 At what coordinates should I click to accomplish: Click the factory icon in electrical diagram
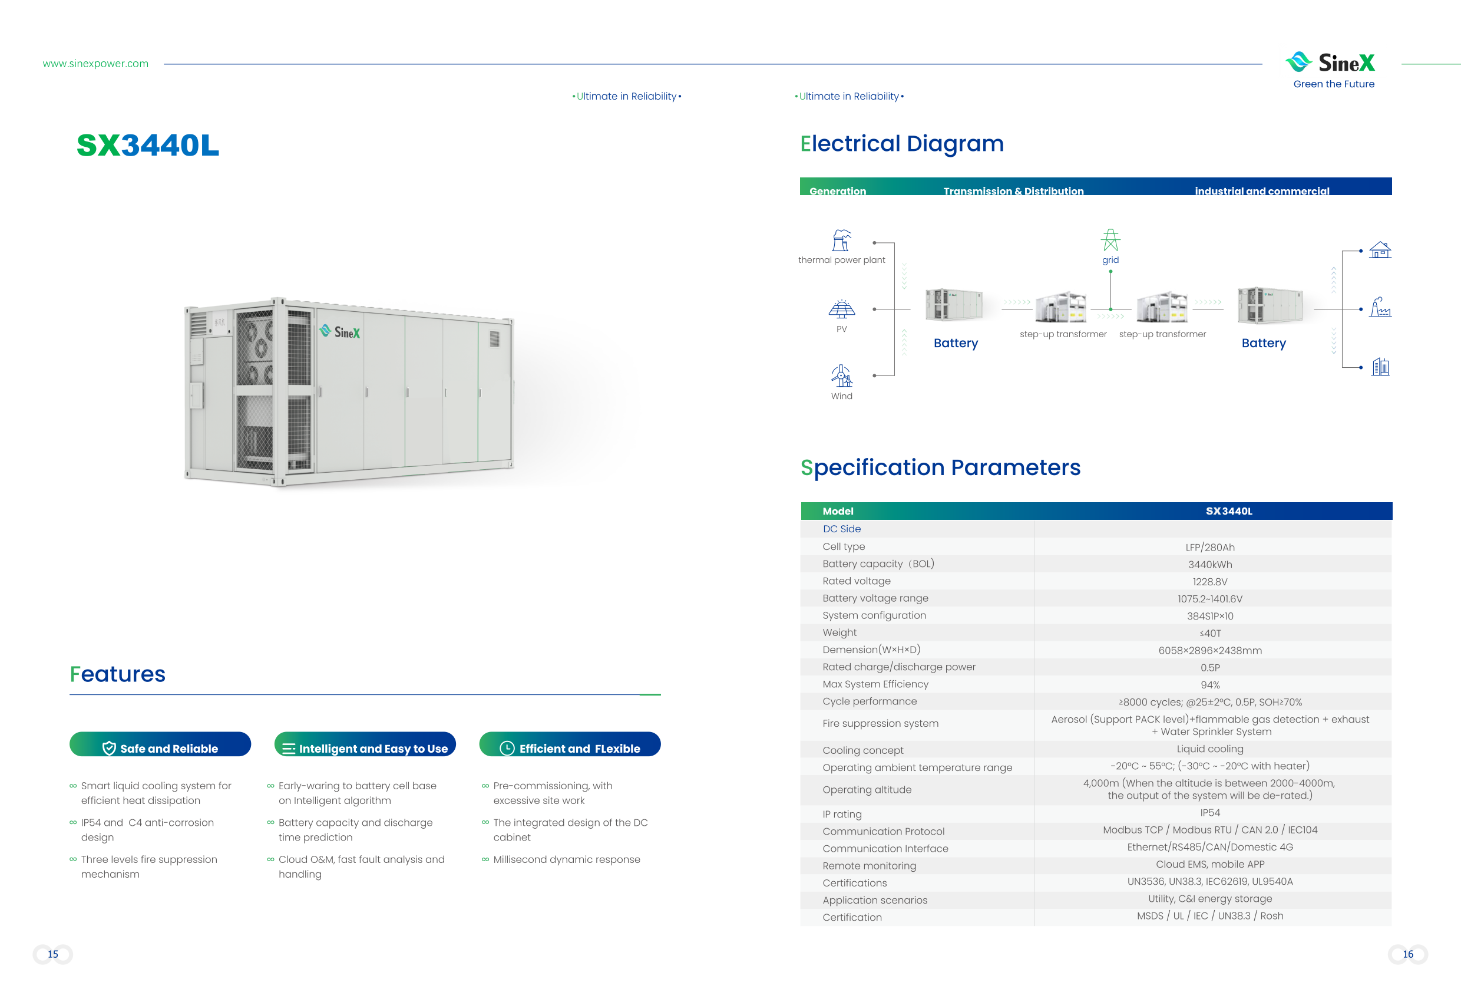click(1380, 307)
